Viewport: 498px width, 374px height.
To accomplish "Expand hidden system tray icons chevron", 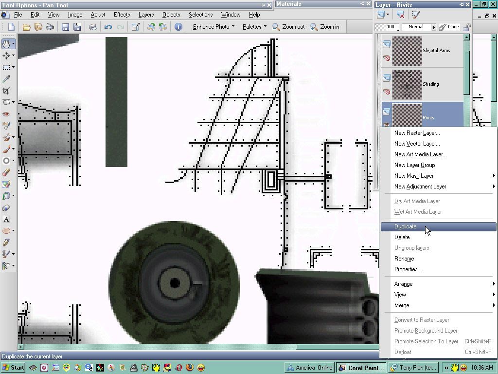I will 446,368.
